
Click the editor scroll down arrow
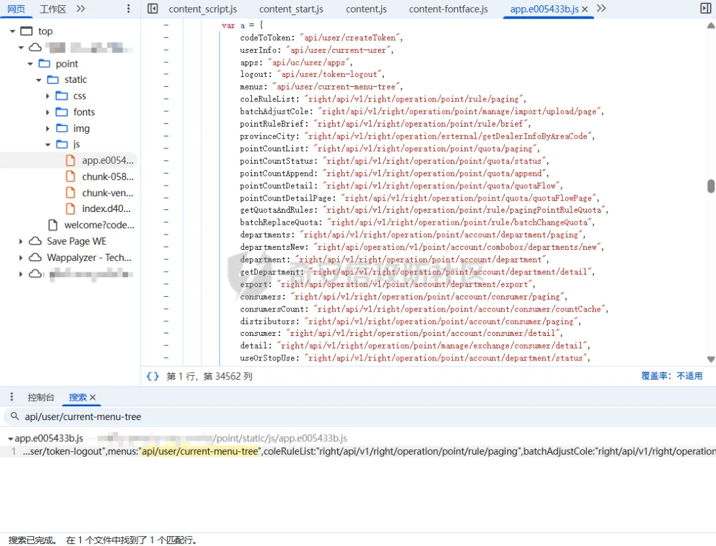[711, 359]
